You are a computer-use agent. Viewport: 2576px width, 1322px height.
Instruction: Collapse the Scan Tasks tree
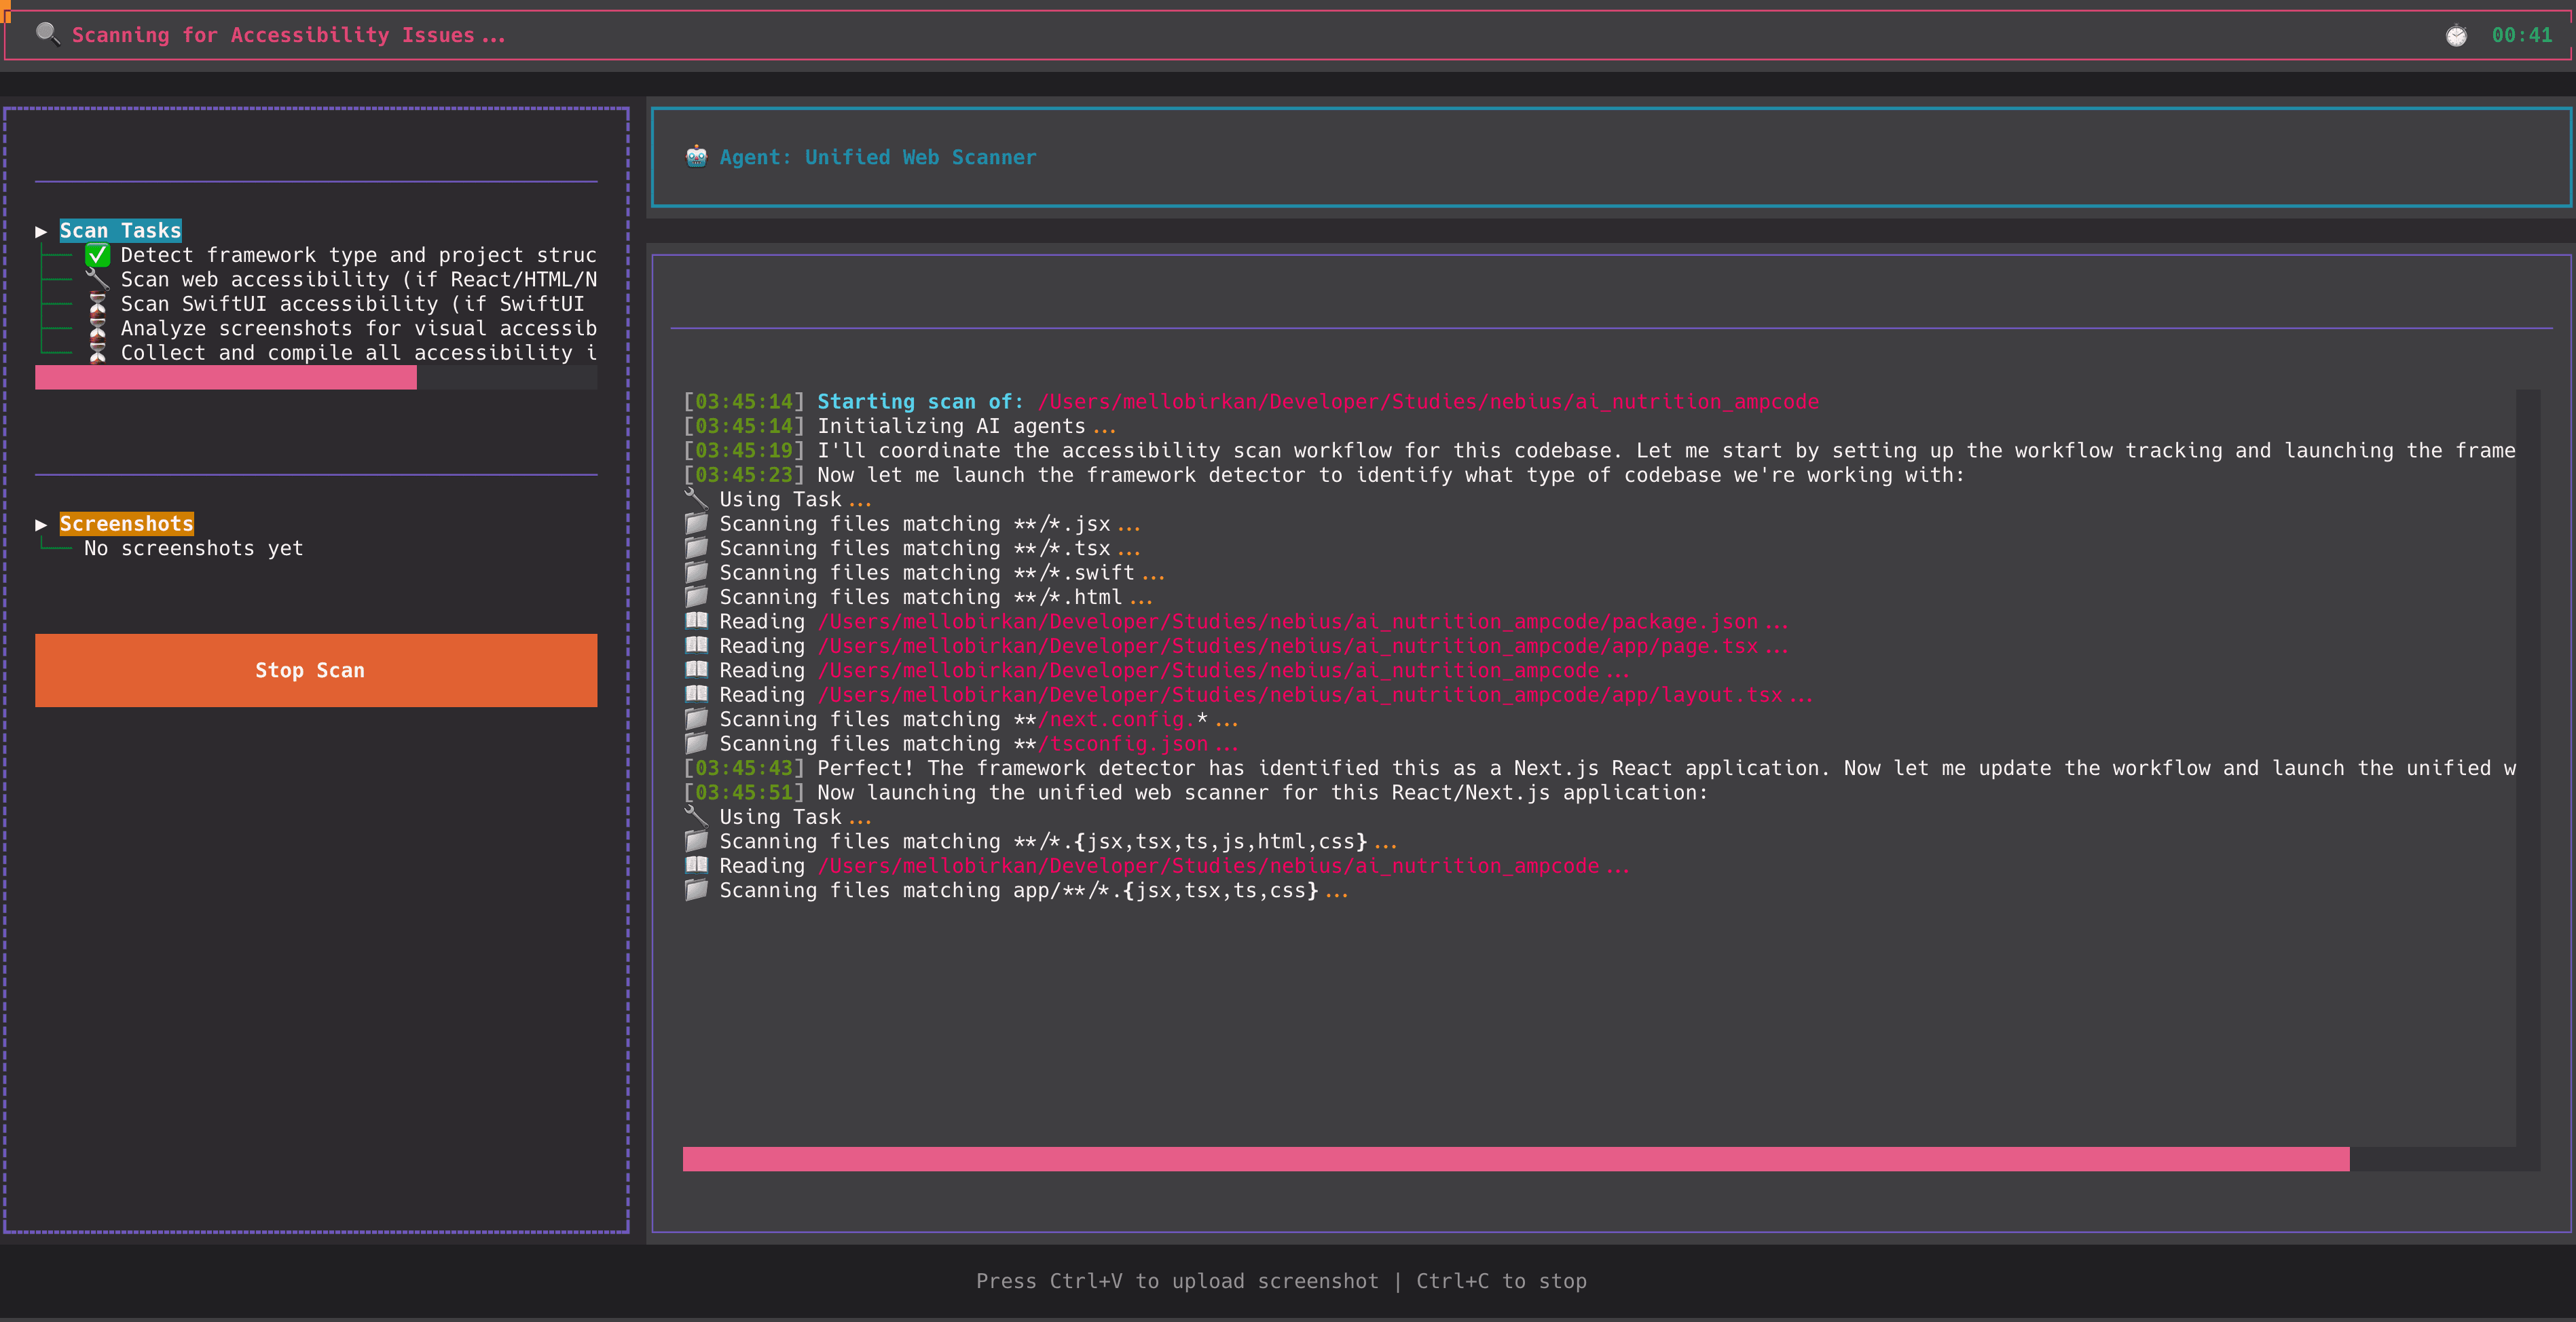[41, 231]
